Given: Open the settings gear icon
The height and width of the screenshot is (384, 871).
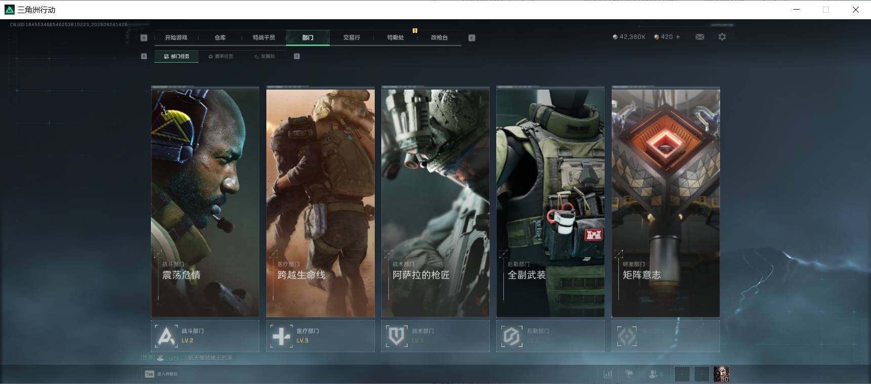Looking at the screenshot, I should click(722, 37).
